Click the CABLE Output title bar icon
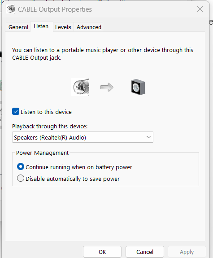 tap(10, 9)
